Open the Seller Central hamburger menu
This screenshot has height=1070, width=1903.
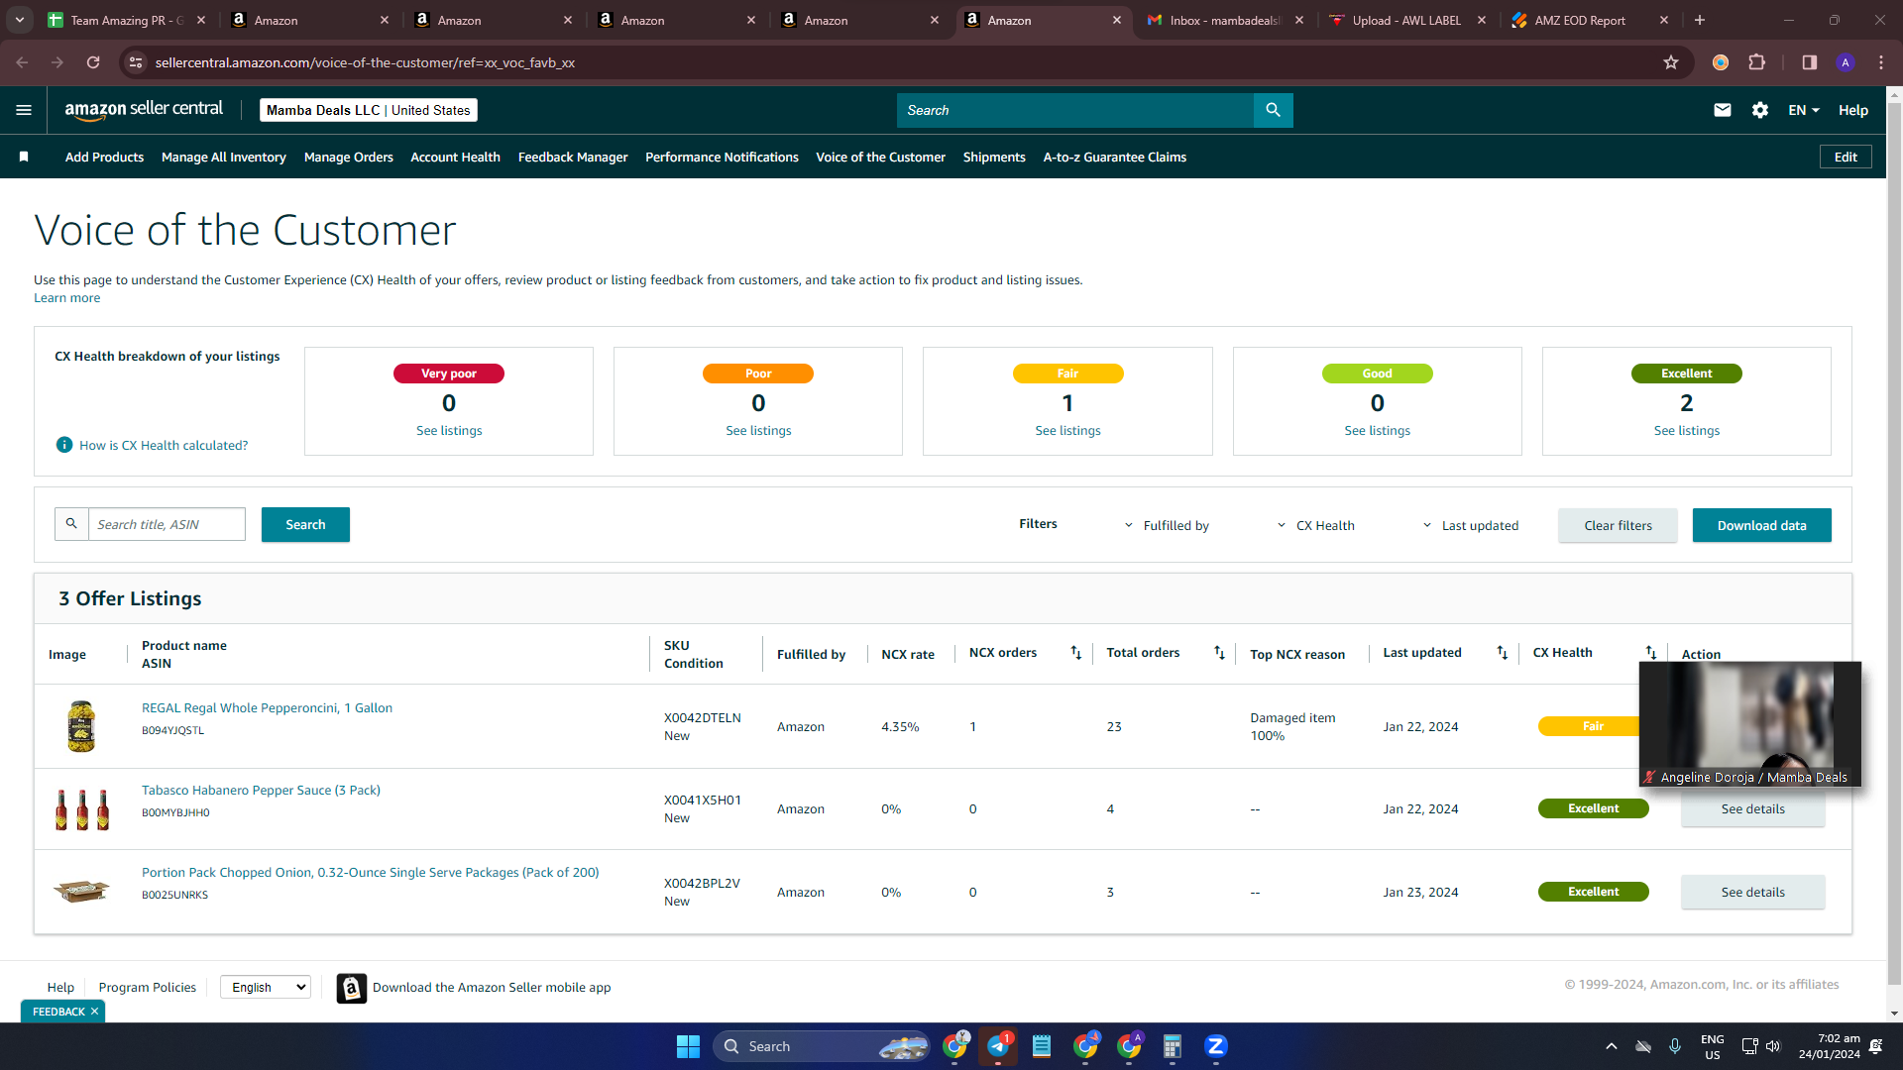tap(24, 110)
